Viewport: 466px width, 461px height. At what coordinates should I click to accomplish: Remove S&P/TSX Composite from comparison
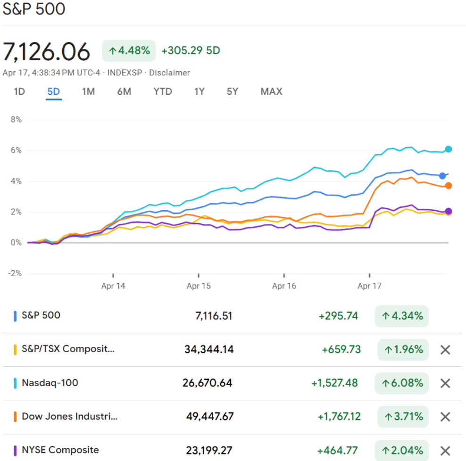tap(445, 350)
